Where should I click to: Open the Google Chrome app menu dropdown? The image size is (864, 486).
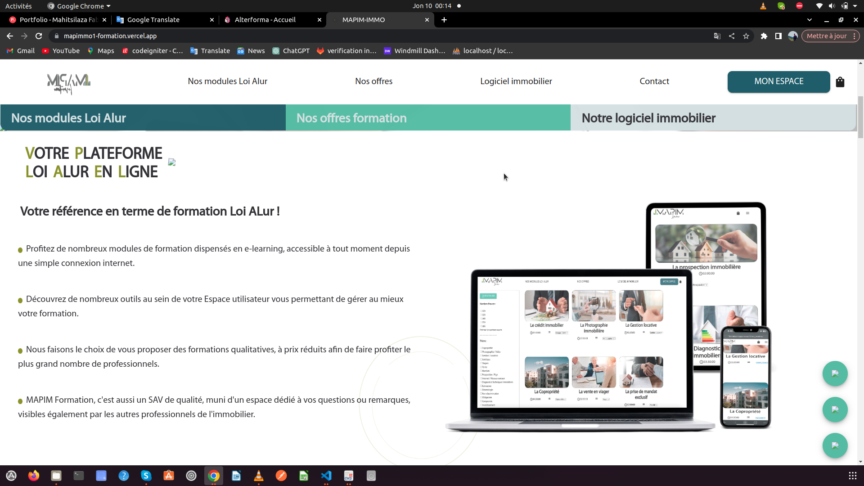[79, 6]
